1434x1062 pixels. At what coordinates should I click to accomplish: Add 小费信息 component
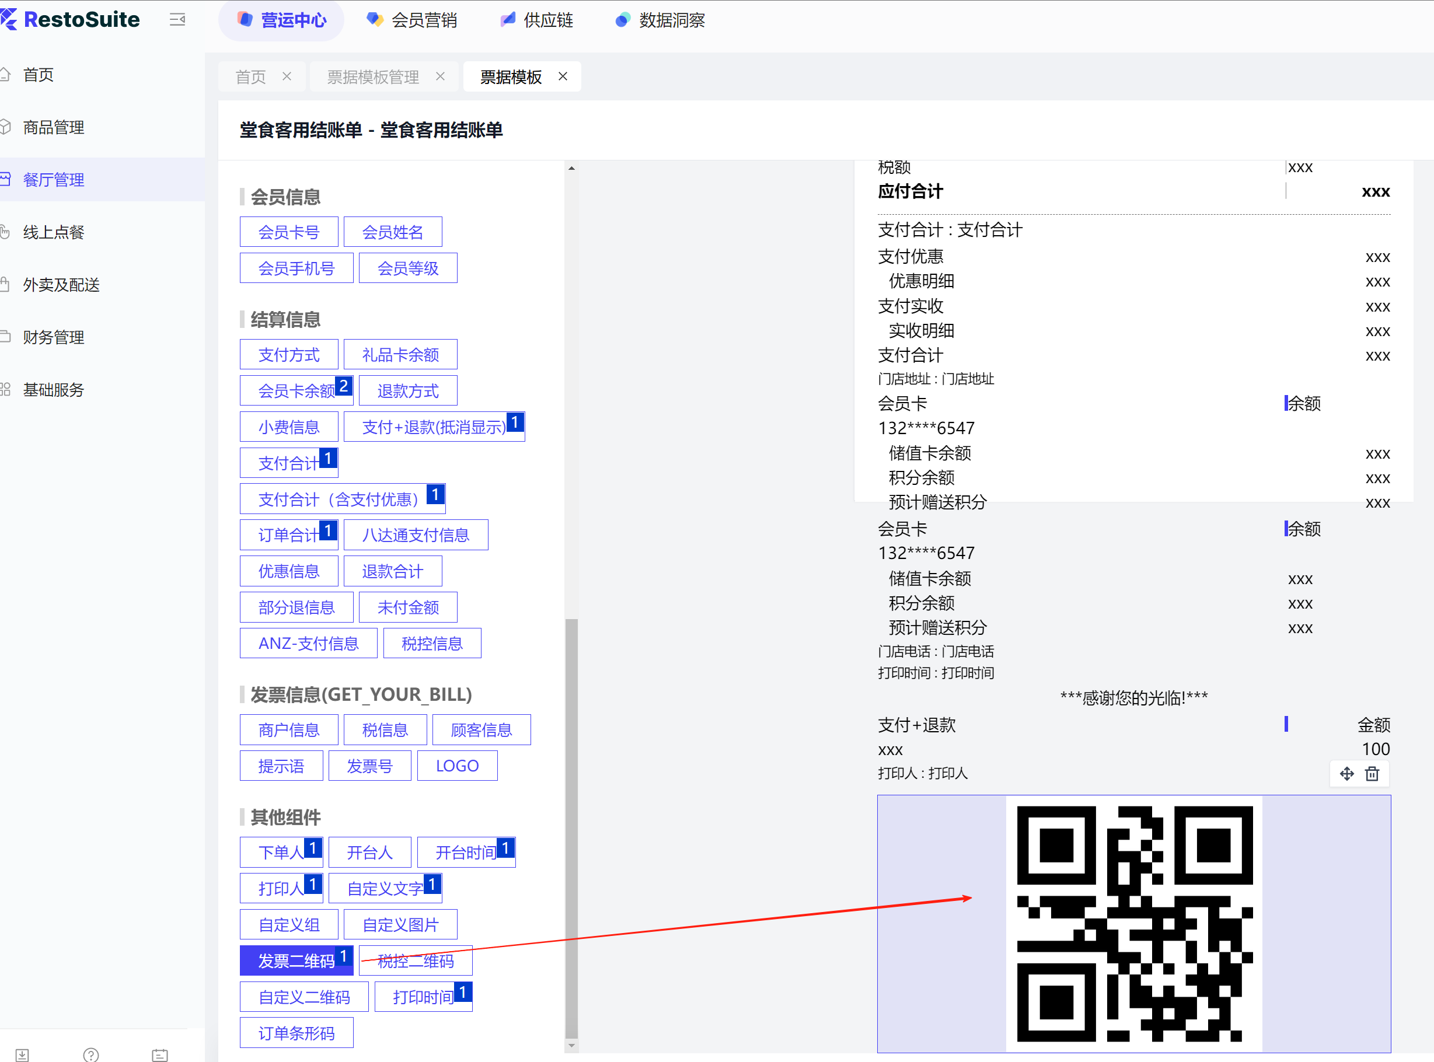click(x=289, y=427)
